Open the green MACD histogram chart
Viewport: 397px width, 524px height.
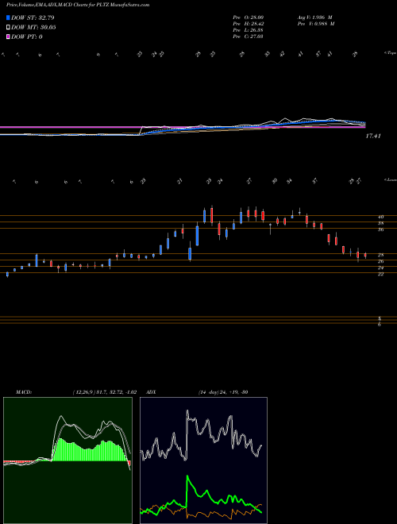point(67,460)
